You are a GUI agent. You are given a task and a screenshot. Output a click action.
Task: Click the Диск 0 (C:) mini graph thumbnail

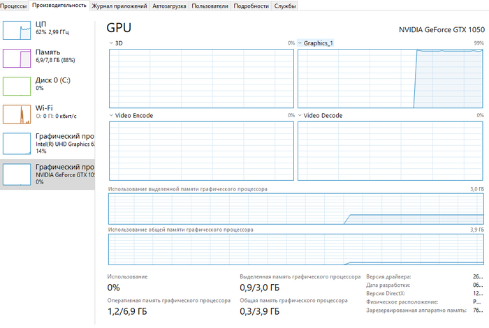click(x=18, y=85)
